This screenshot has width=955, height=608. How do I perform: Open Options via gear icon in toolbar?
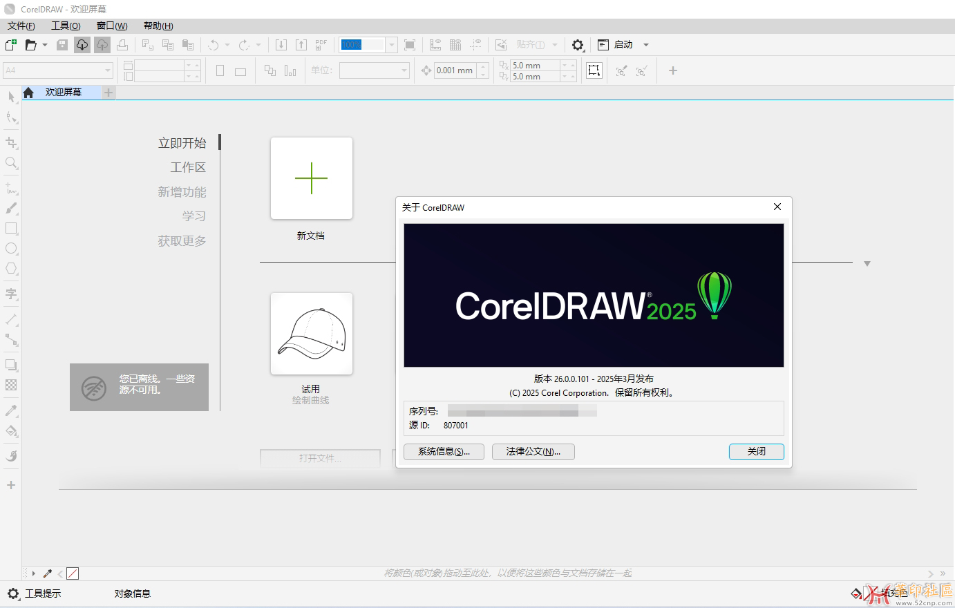coord(578,45)
